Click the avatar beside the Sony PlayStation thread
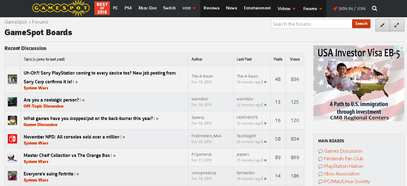 pyautogui.click(x=12, y=79)
